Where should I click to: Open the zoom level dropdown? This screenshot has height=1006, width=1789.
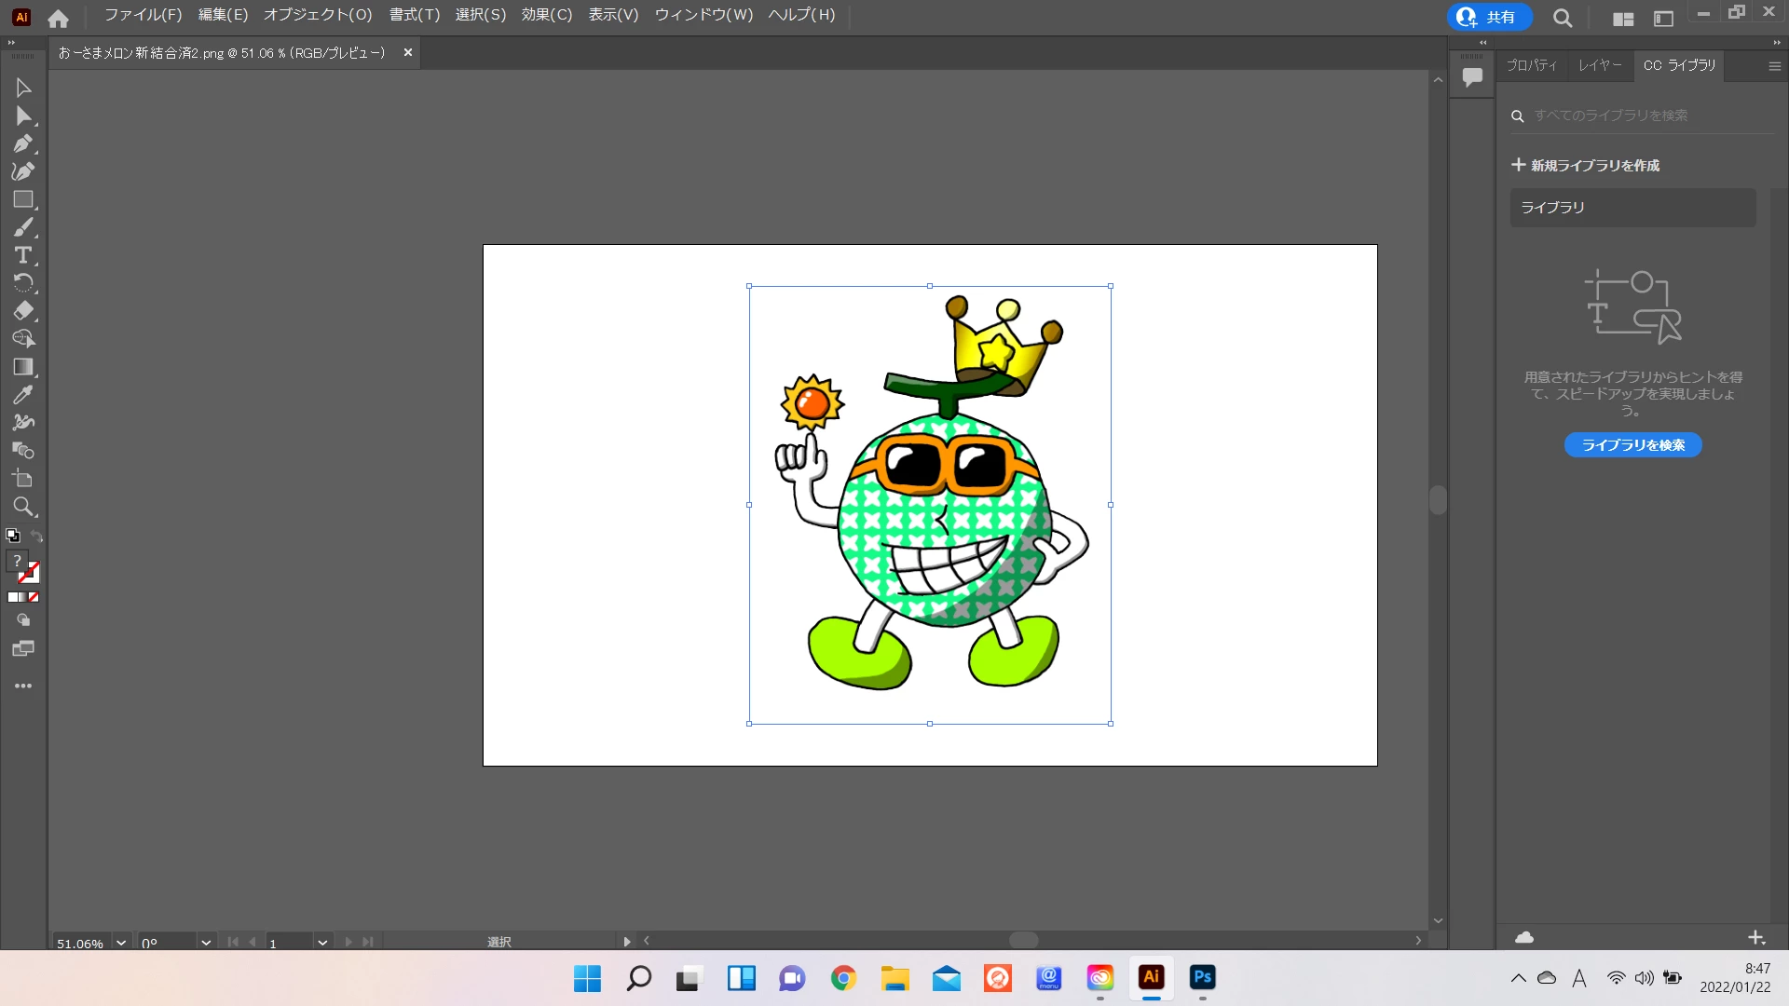(121, 943)
